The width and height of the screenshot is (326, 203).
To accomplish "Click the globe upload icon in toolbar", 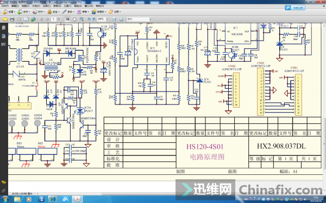I will (33, 19).
